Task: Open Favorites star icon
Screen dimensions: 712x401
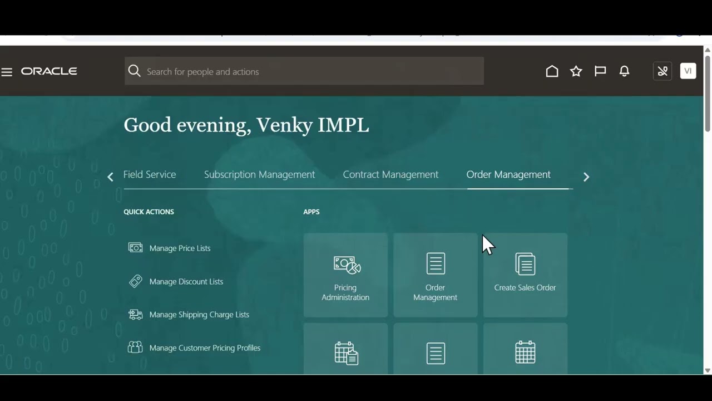Action: [x=576, y=71]
